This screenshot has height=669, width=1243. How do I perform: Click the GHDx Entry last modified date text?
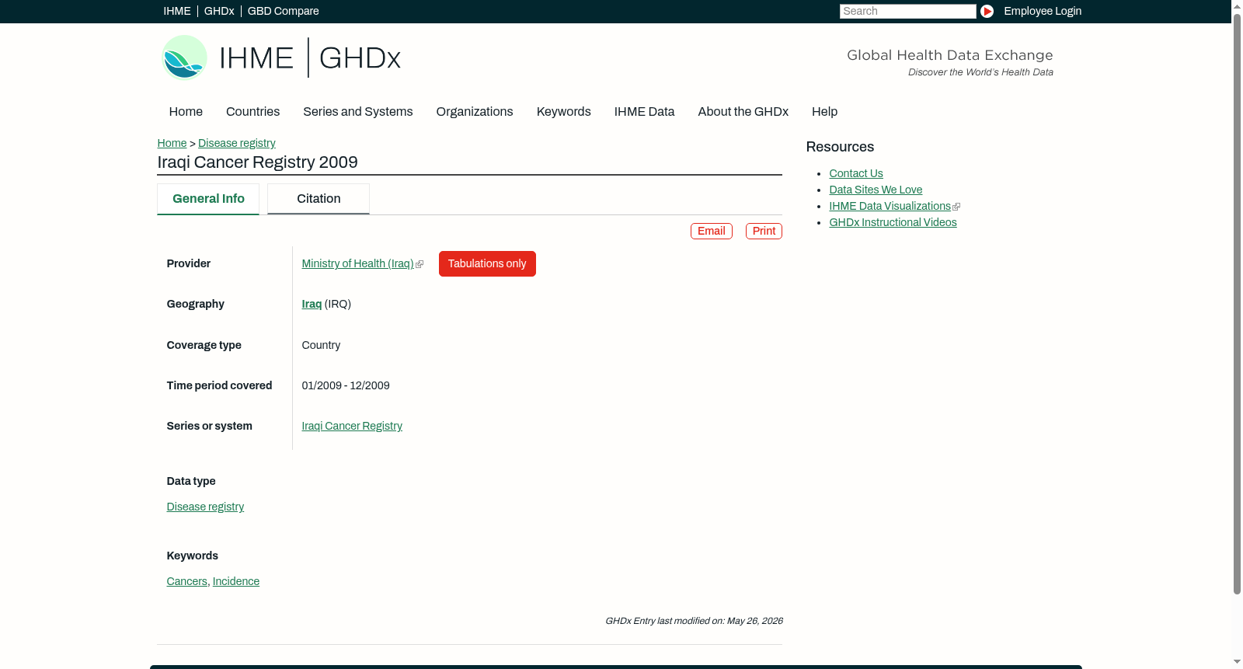(x=694, y=621)
